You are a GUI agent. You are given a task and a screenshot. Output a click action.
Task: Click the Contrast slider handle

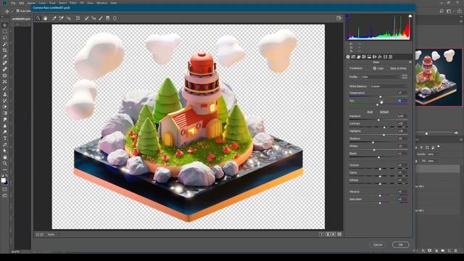tap(384, 128)
